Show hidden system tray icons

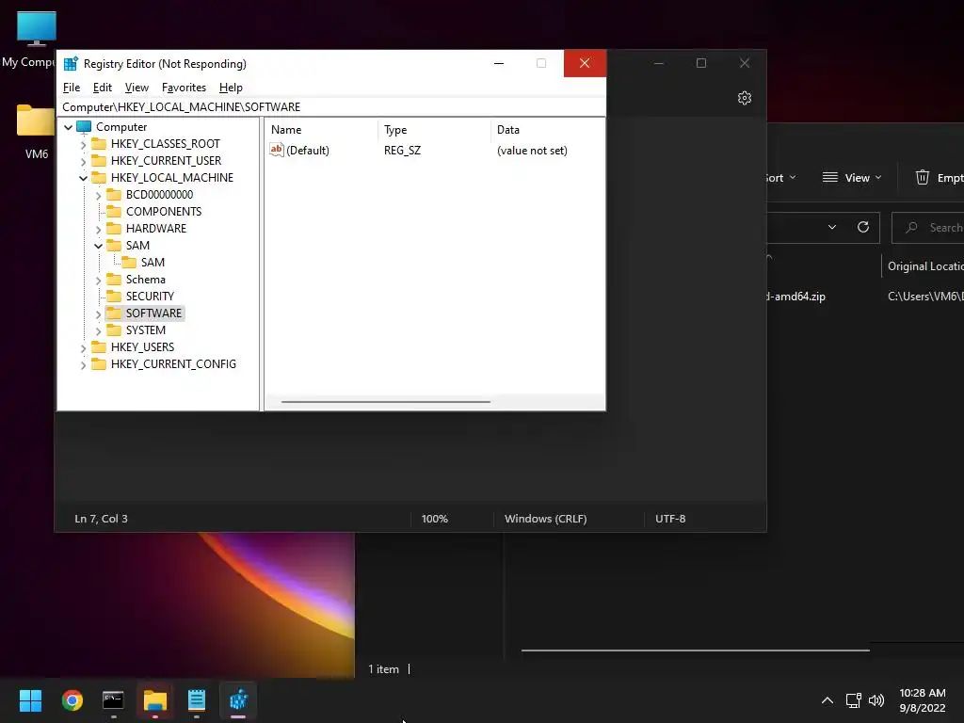point(827,700)
